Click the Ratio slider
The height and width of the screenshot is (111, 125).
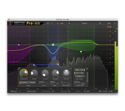44,82
